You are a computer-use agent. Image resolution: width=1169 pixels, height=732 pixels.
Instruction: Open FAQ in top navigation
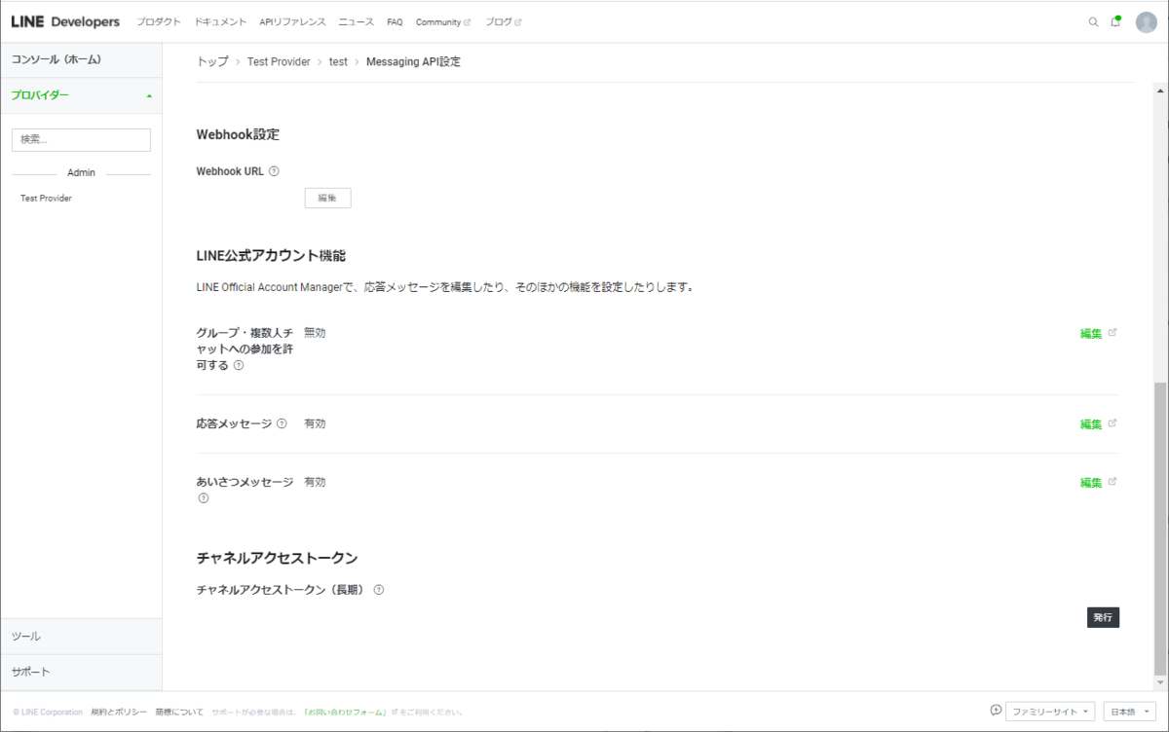pos(395,21)
